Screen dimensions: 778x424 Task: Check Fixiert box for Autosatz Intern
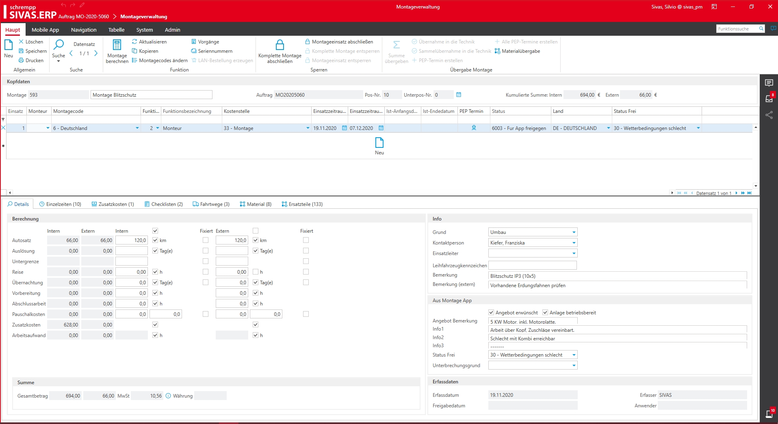coord(206,240)
